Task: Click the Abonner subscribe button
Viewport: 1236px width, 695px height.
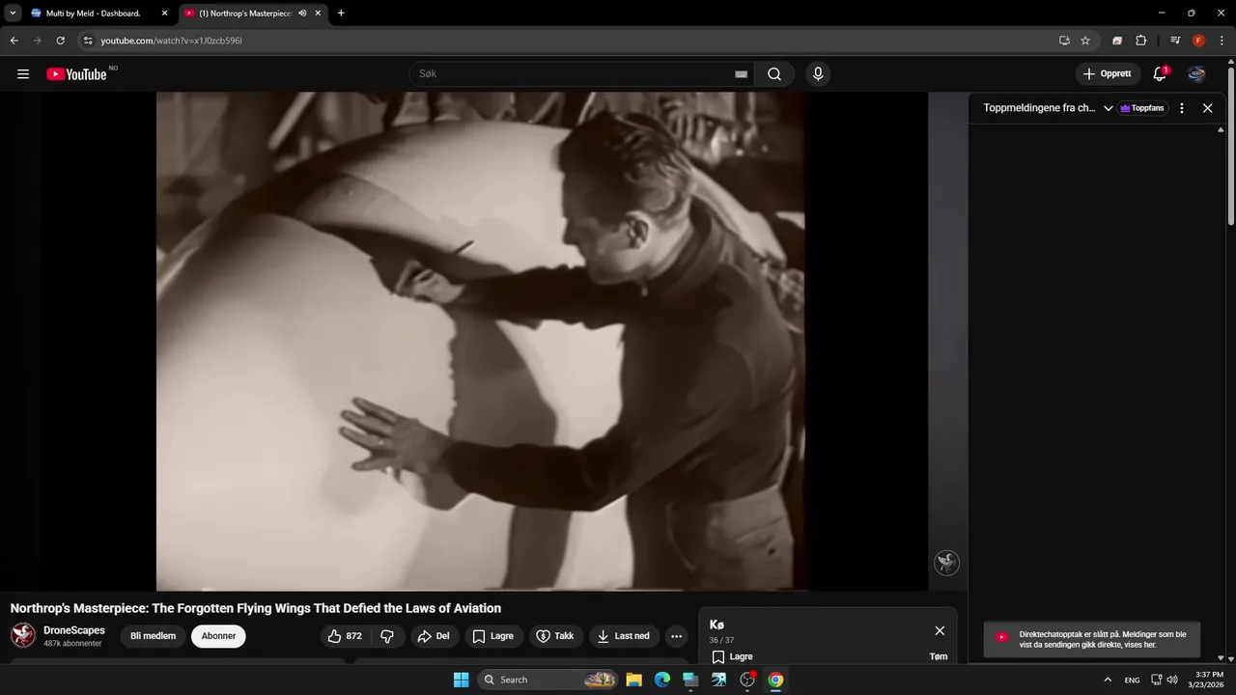Action: pyautogui.click(x=218, y=636)
